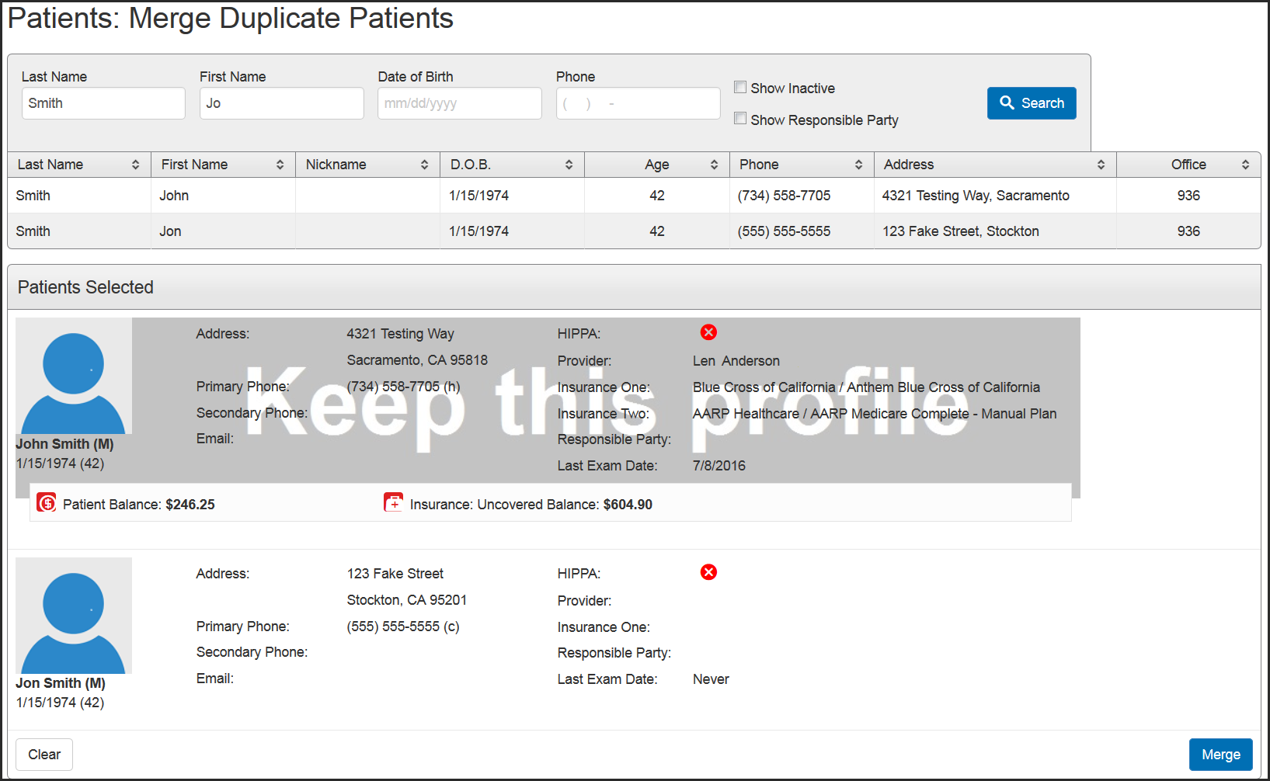Click the magnifying glass in the Search button

1007,102
